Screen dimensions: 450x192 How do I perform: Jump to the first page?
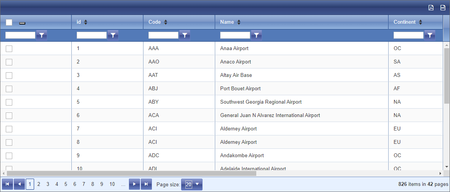coord(7,184)
